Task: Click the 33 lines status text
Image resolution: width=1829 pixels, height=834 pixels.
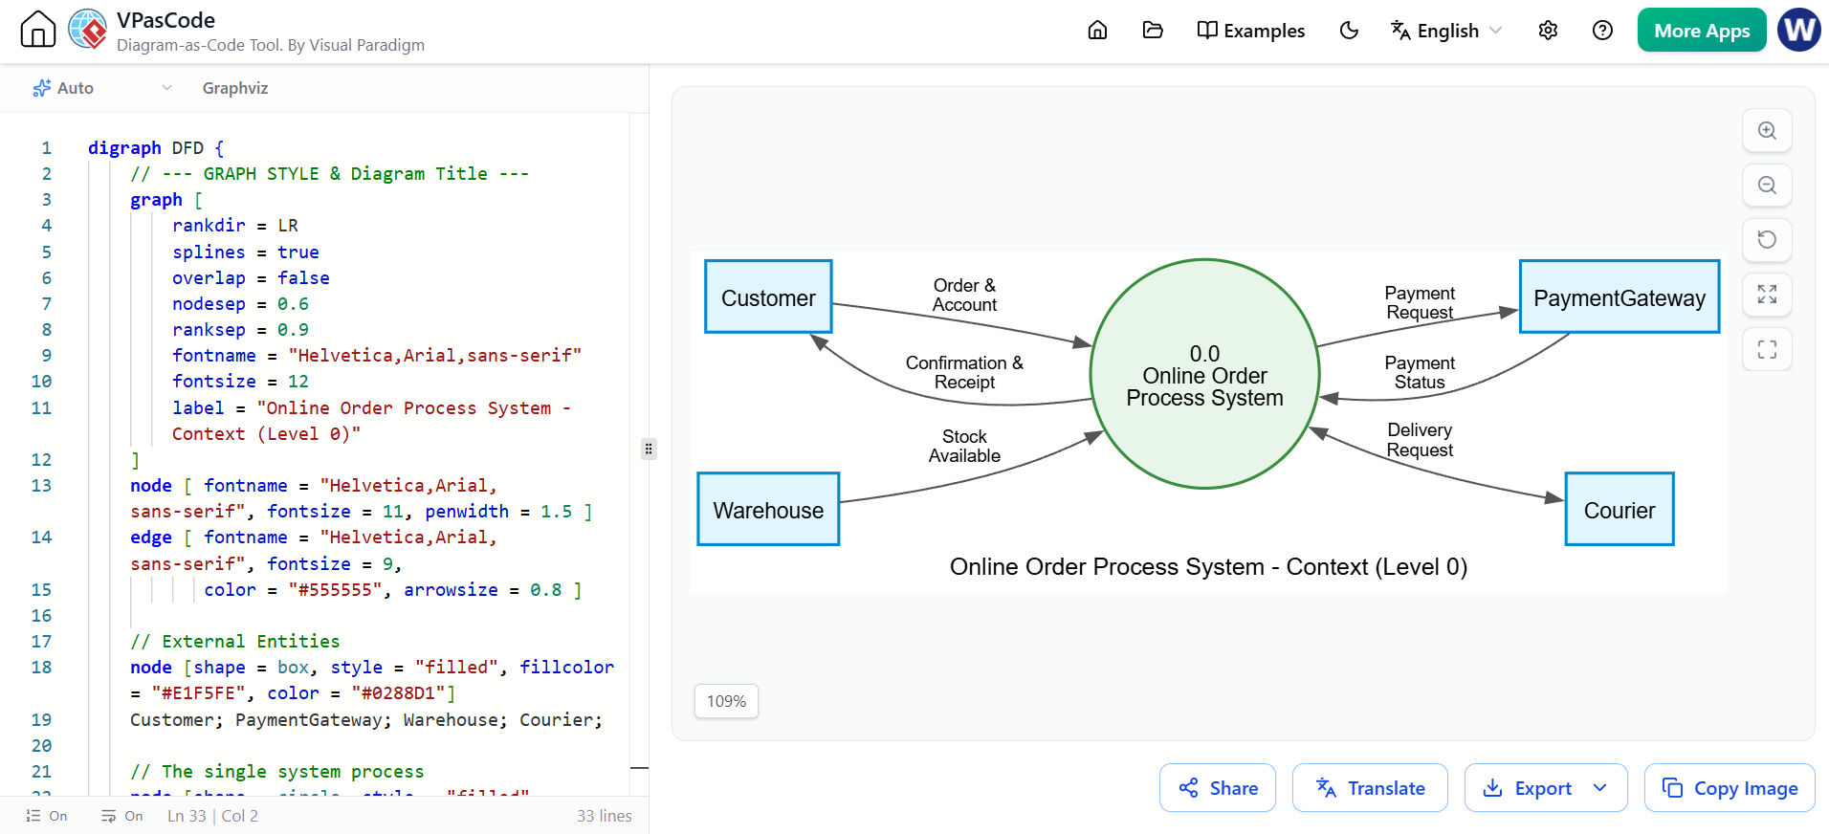Action: click(x=604, y=816)
